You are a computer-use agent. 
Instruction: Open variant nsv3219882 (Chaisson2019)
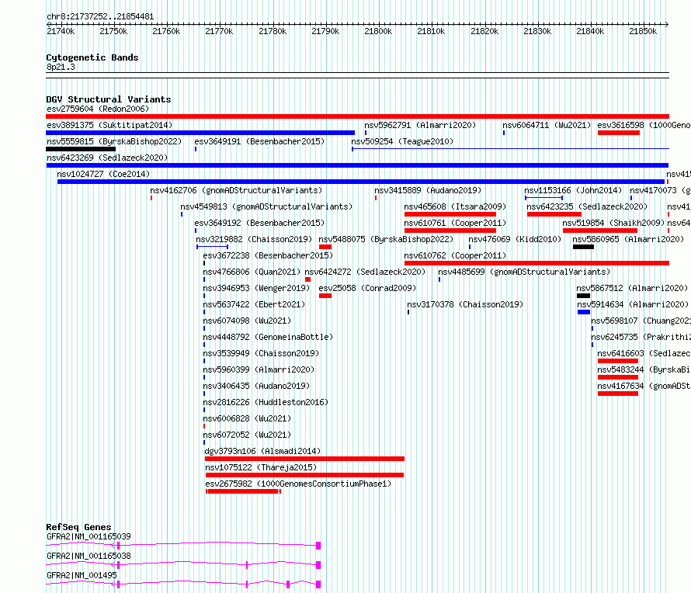click(x=254, y=239)
